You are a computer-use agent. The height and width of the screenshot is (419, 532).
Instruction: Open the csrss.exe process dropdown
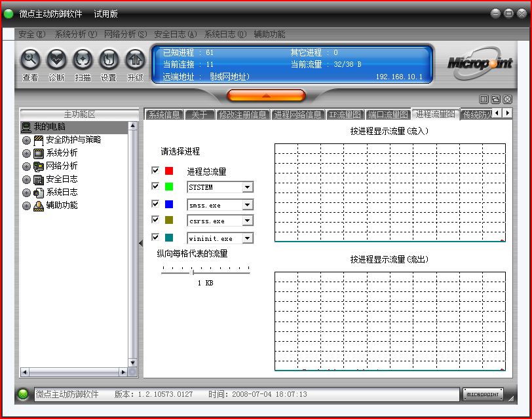point(248,221)
